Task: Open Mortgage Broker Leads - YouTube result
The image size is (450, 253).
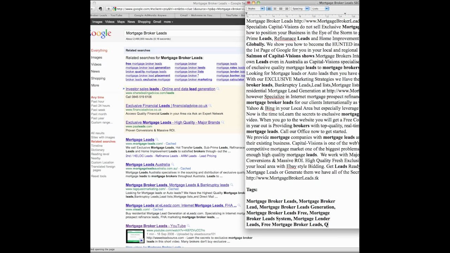Action: click(156, 226)
